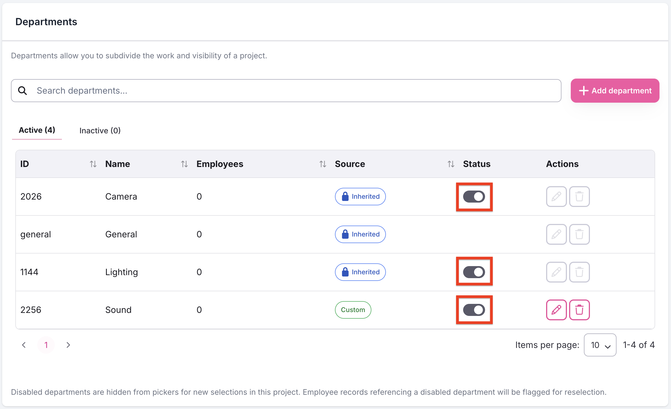Sort by Source using its arrows

(x=451, y=164)
